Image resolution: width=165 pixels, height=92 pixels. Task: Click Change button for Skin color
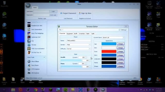(121, 48)
